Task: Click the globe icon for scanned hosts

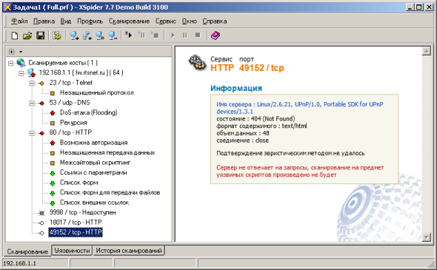Action: pyautogui.click(x=21, y=63)
